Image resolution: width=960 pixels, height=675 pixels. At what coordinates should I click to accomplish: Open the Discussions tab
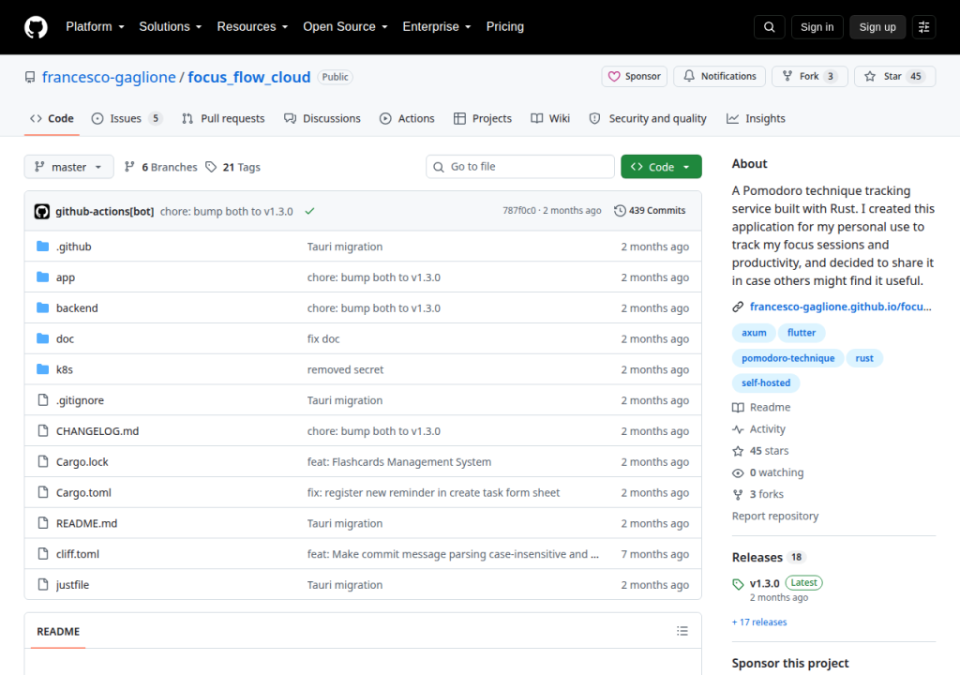pos(322,118)
